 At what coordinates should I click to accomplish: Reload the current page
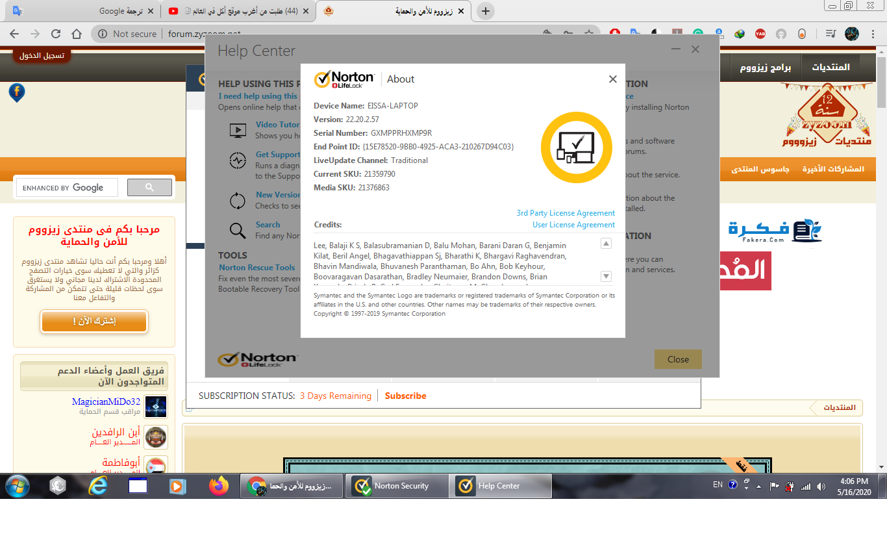tap(56, 34)
